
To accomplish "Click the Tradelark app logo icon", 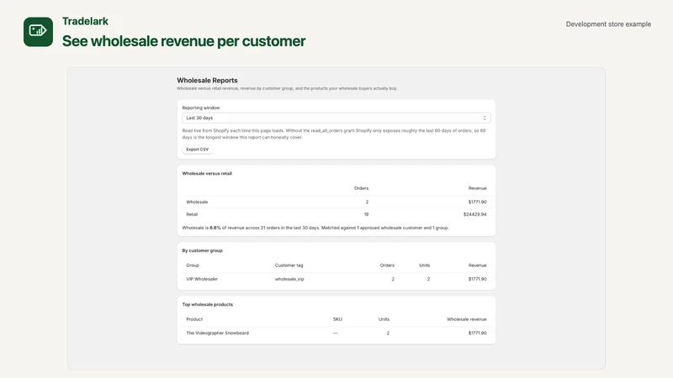I will tap(38, 32).
